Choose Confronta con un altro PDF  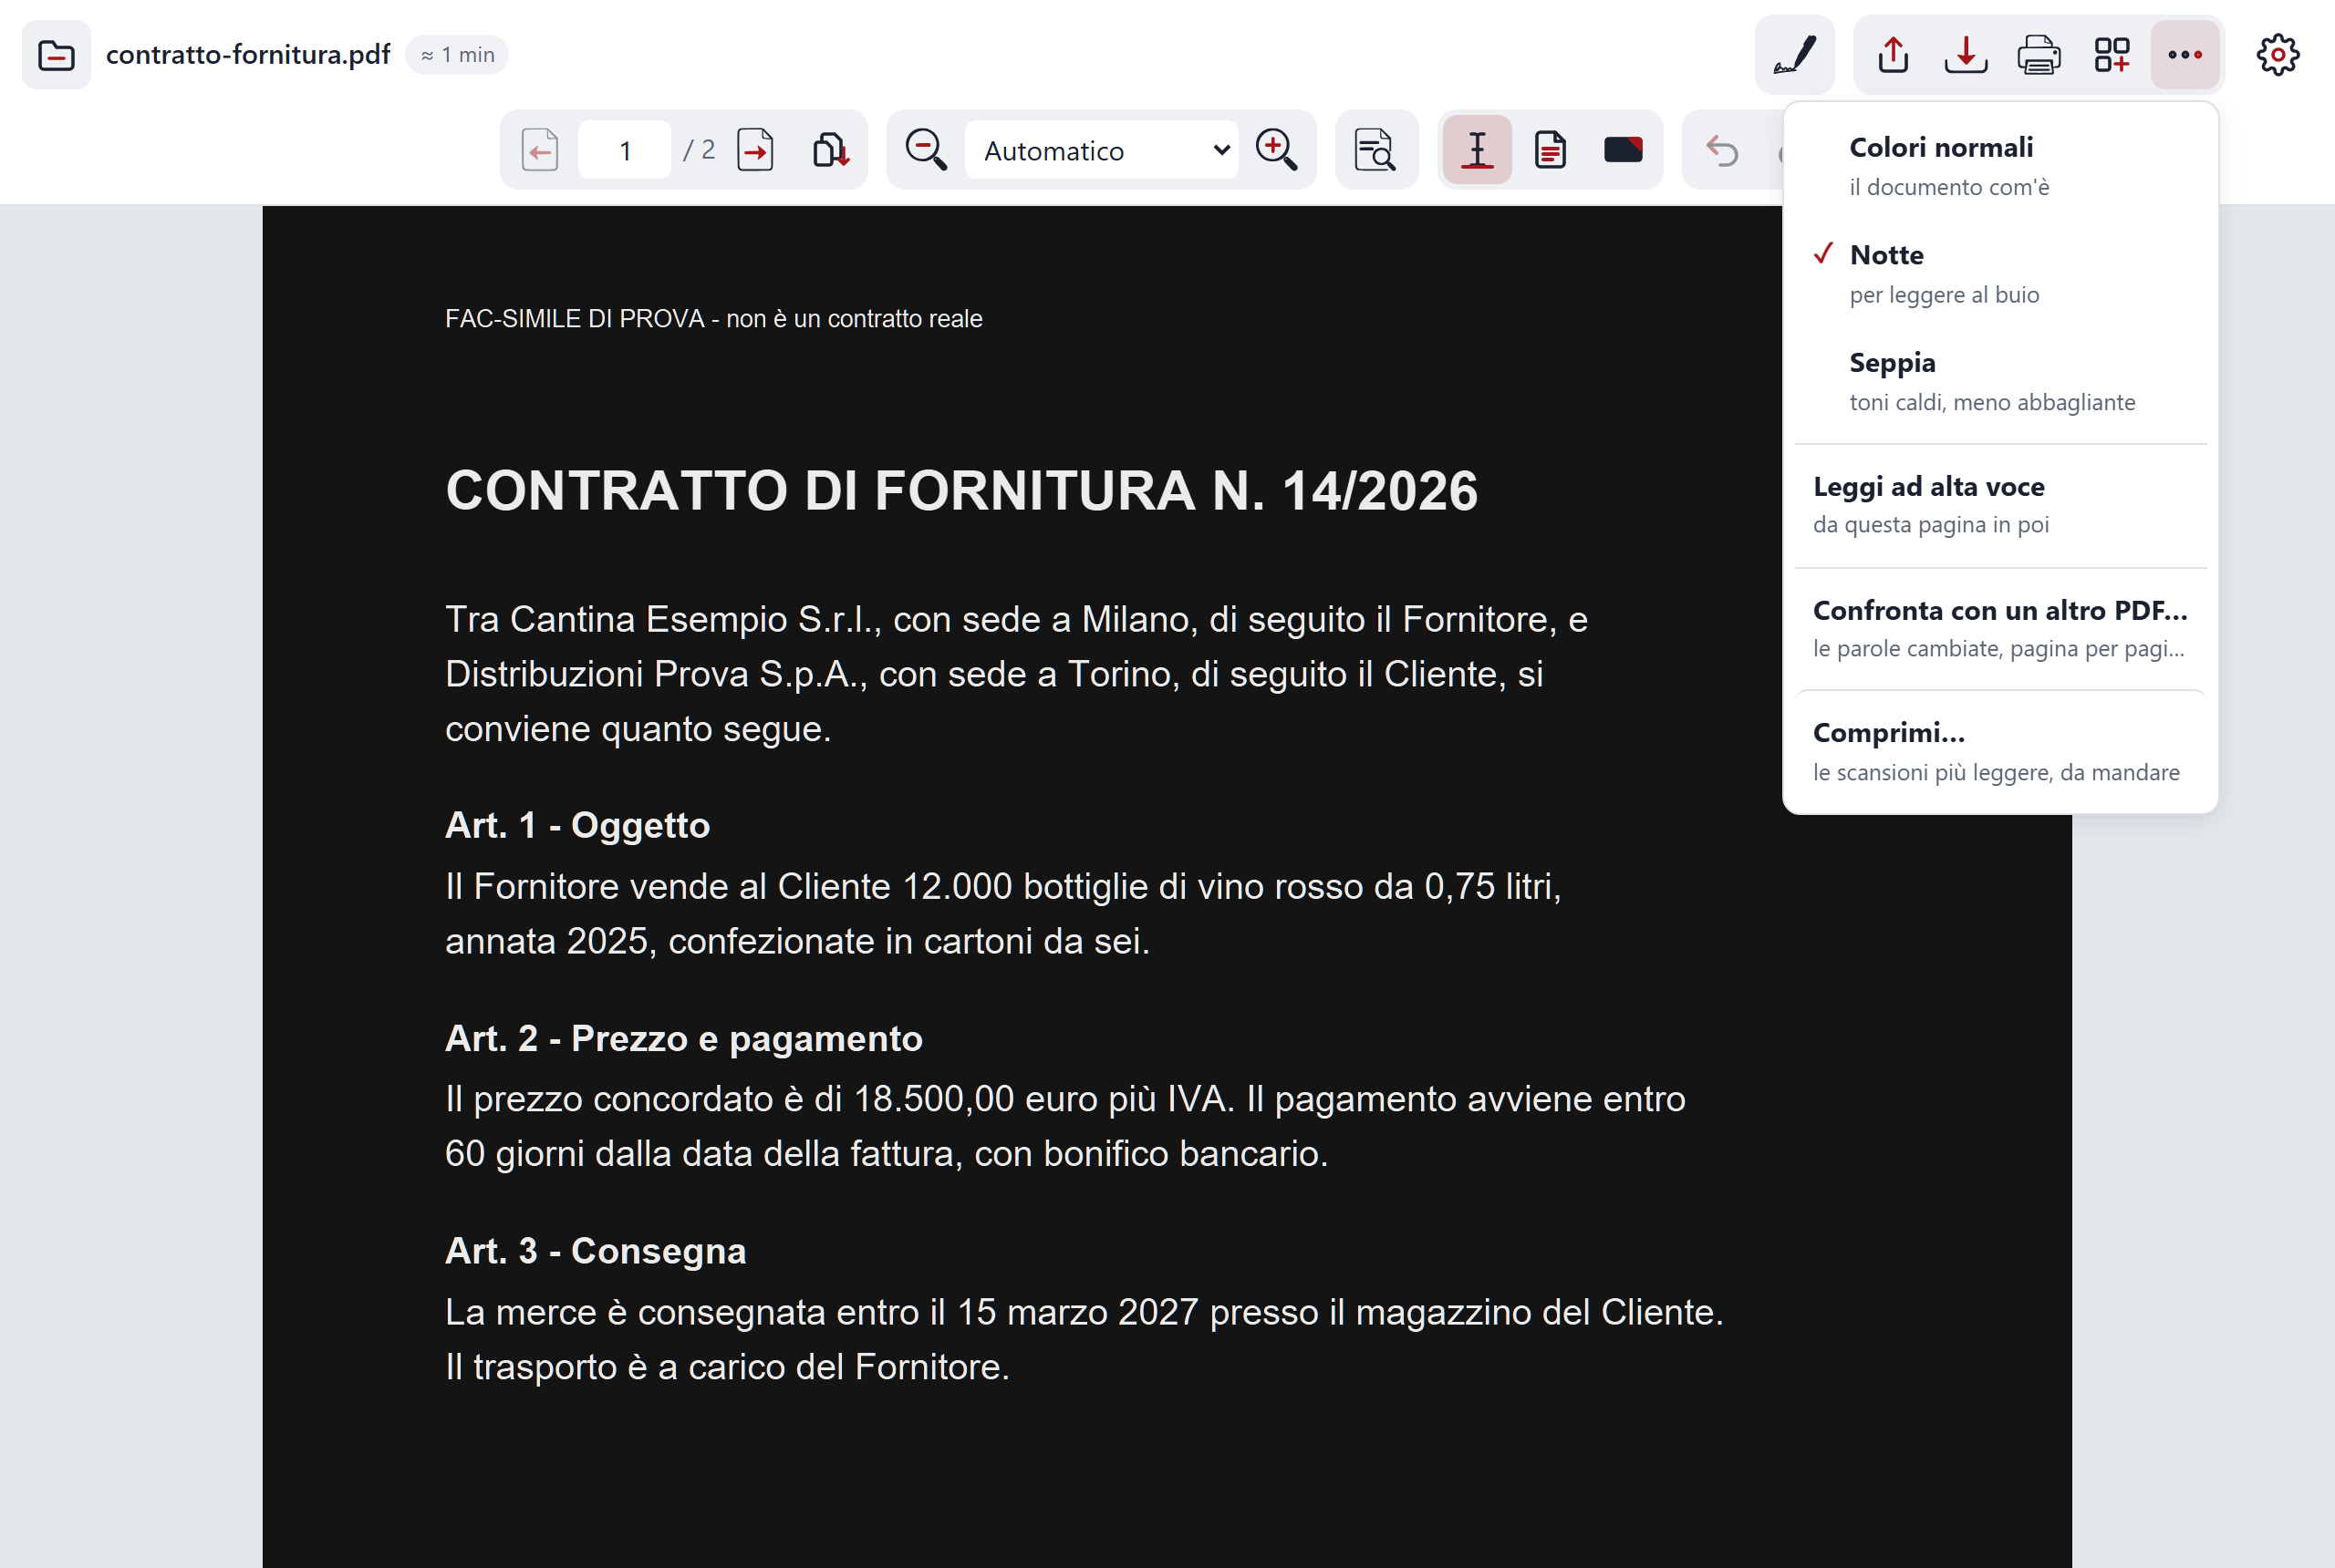coord(2001,630)
